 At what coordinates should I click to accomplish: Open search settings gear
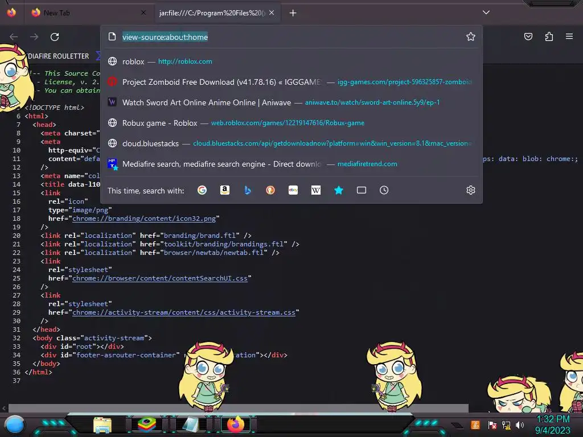[x=471, y=190]
